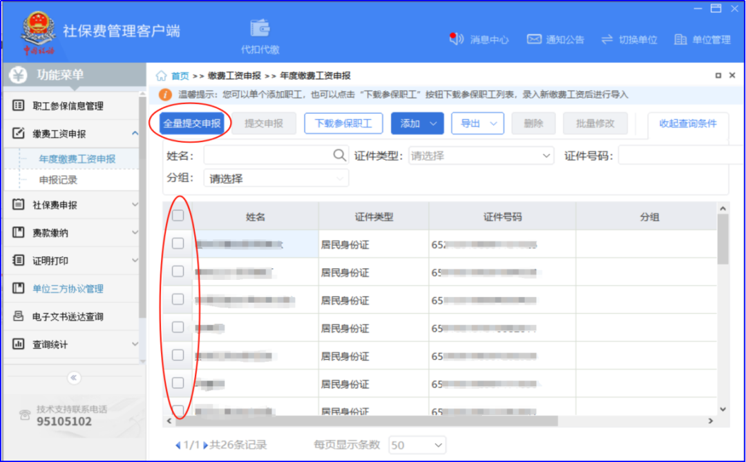Click the tax emblem logo
The image size is (746, 462).
point(38,32)
